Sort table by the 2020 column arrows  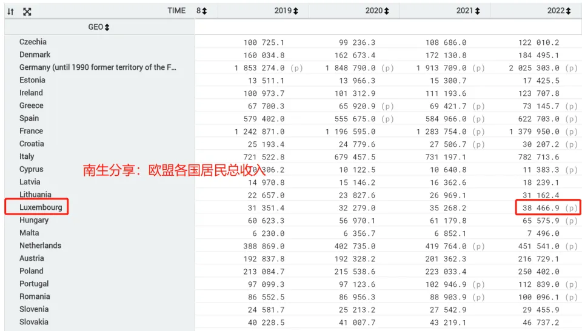coord(386,12)
